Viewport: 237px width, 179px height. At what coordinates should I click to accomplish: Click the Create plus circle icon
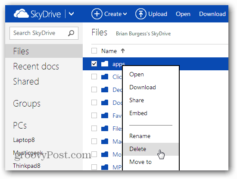(97, 14)
